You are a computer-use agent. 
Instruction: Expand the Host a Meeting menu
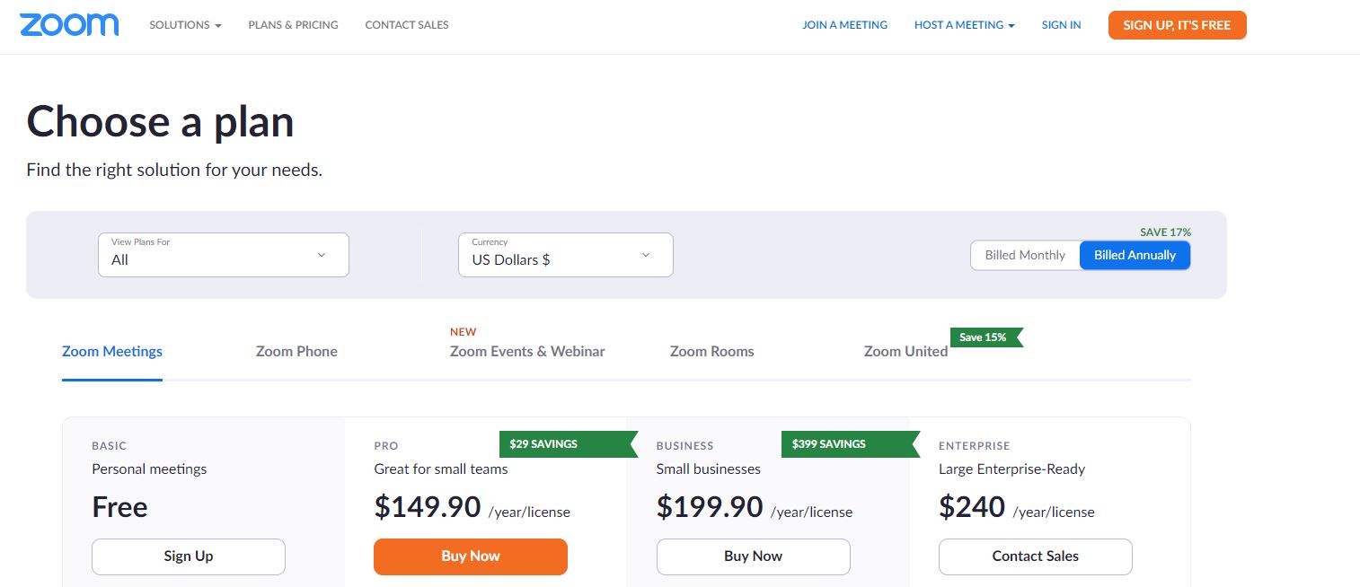click(965, 25)
